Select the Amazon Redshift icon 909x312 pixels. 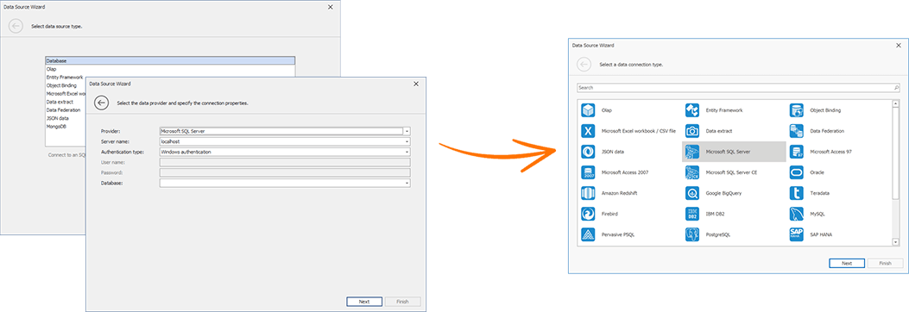click(588, 193)
